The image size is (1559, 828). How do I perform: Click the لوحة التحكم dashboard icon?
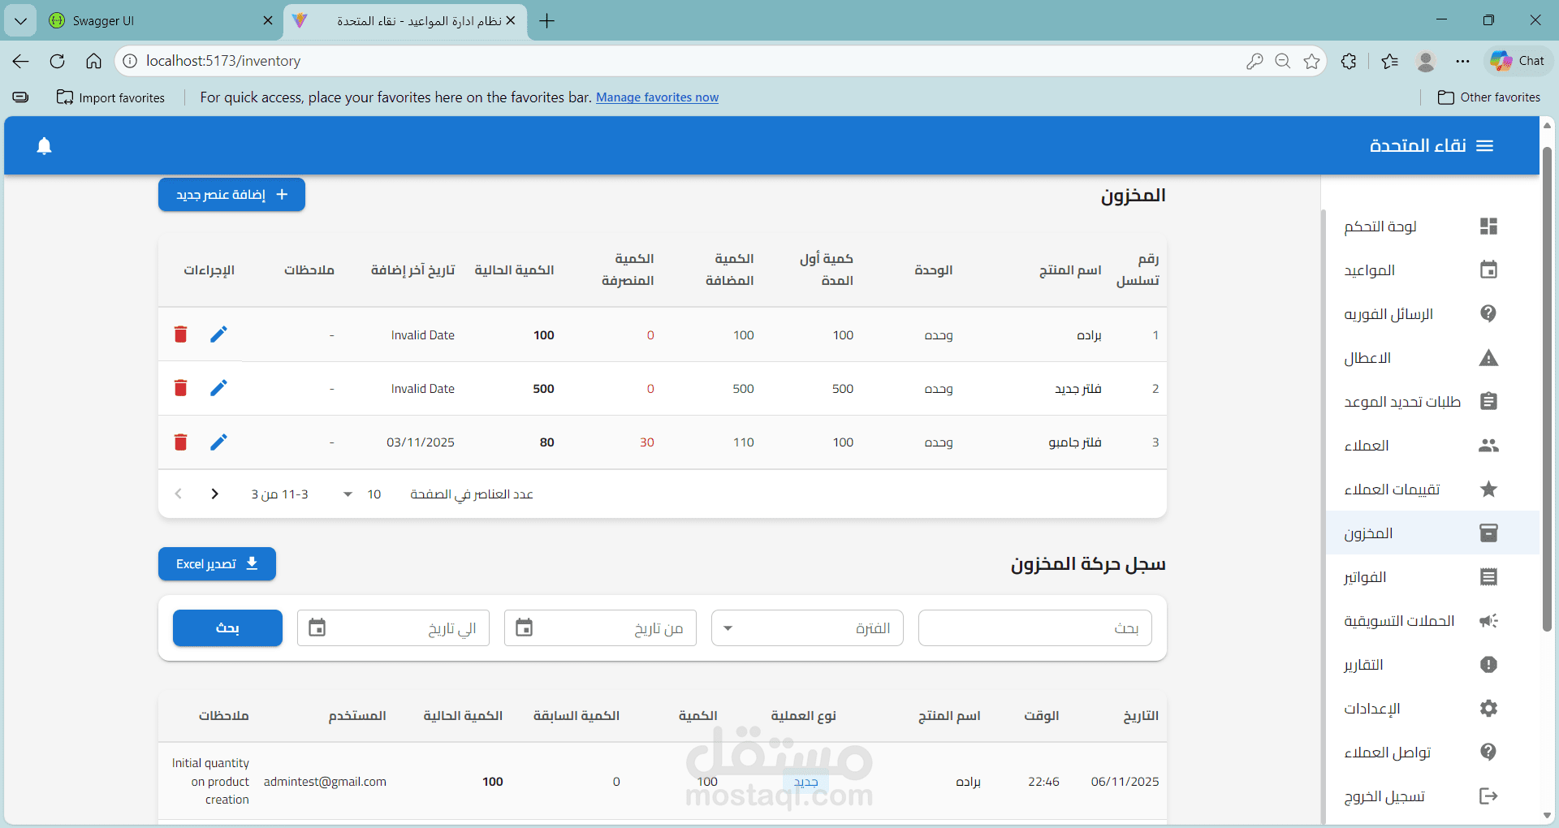(x=1488, y=226)
